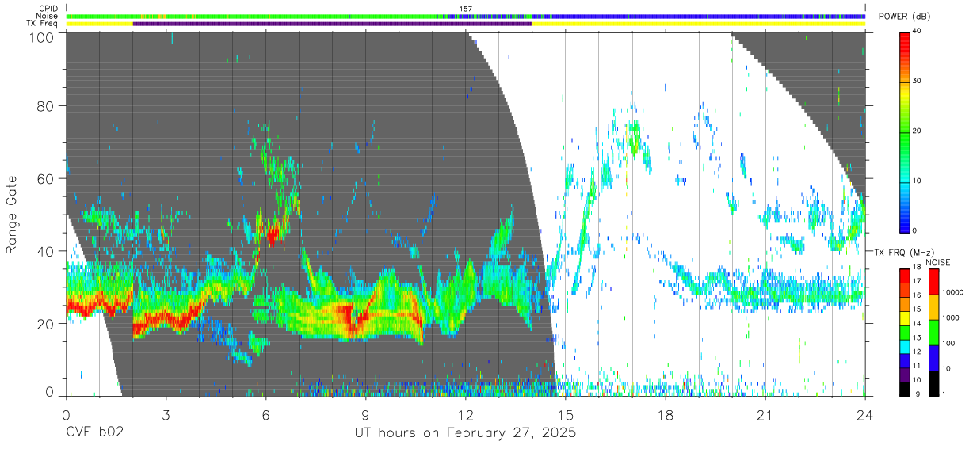
Task: Click the NOISE color bar
Action: click(935, 332)
